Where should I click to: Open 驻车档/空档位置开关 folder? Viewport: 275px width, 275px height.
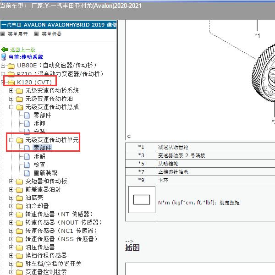point(53,264)
